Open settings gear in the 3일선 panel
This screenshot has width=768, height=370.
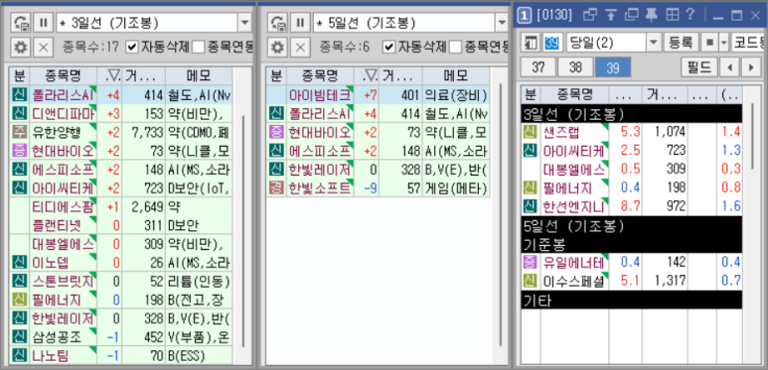pos(21,47)
